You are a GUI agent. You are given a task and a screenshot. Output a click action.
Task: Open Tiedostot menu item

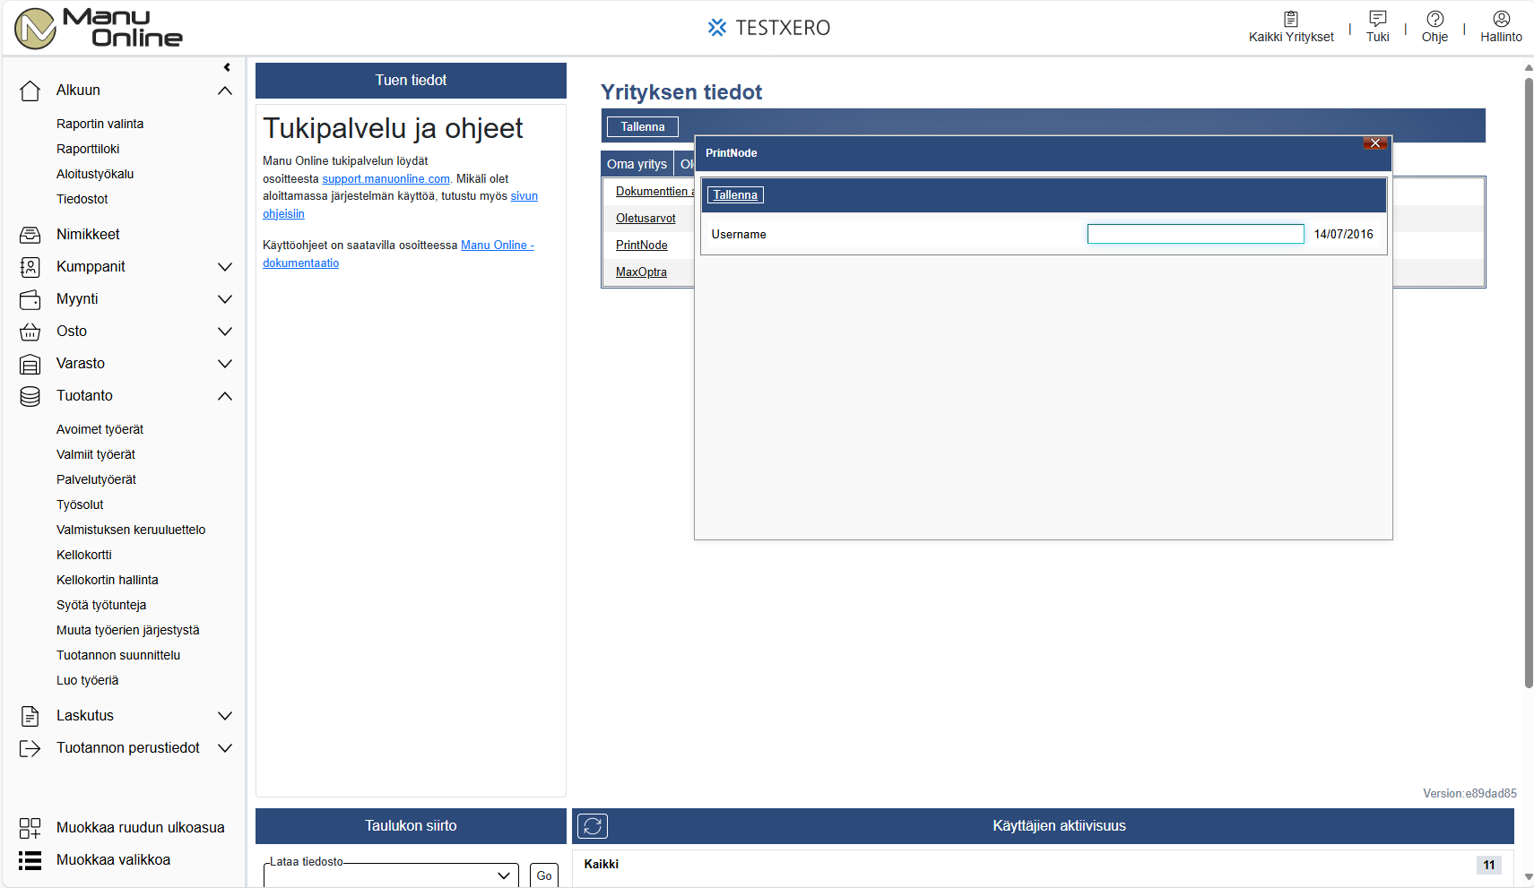pos(82,199)
